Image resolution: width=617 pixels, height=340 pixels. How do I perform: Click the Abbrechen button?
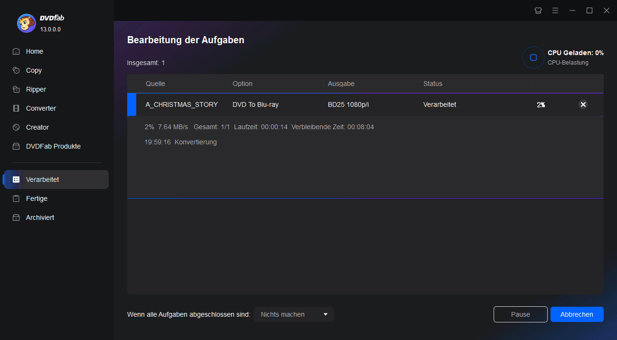click(577, 314)
